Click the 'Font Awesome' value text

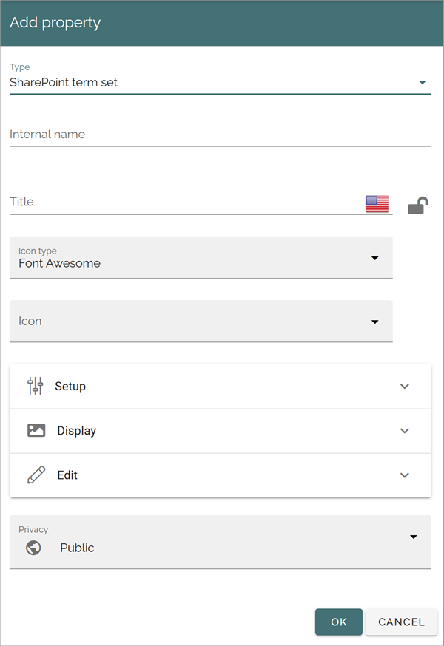pyautogui.click(x=59, y=263)
